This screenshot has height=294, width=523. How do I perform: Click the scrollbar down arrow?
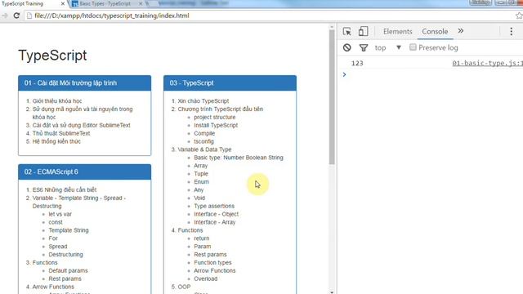(332, 292)
